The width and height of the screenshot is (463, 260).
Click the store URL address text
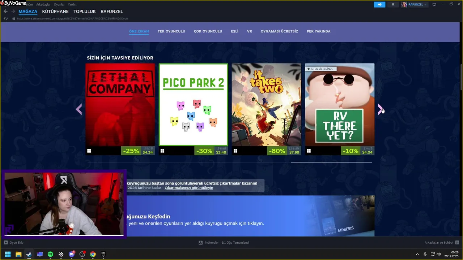(72, 18)
